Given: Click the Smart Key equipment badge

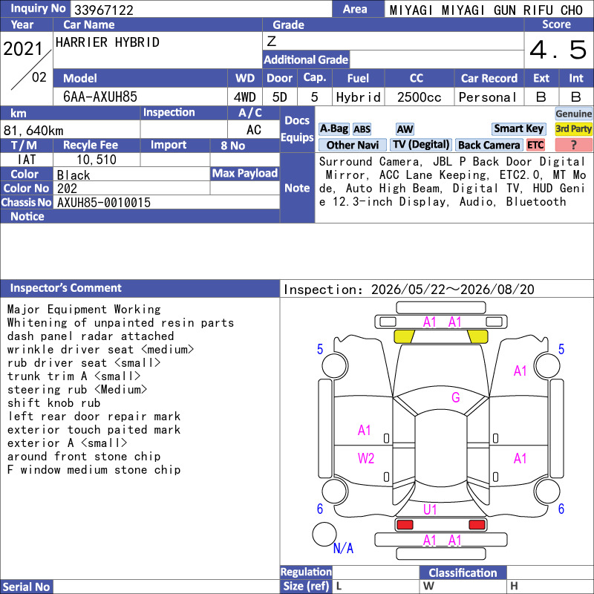Looking at the screenshot, I should point(518,128).
